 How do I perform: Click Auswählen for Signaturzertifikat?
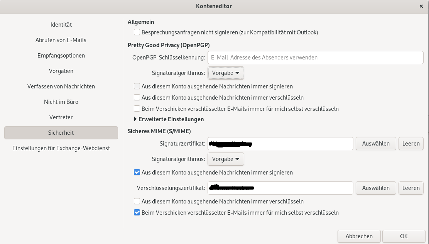tap(375, 144)
